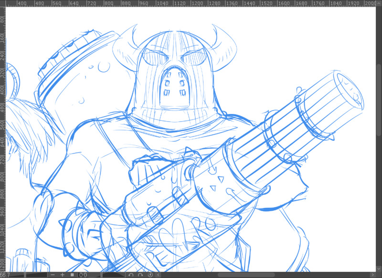The width and height of the screenshot is (382, 278).
Task: Rotate canvas right with clockwise arrow
Action: point(140,275)
